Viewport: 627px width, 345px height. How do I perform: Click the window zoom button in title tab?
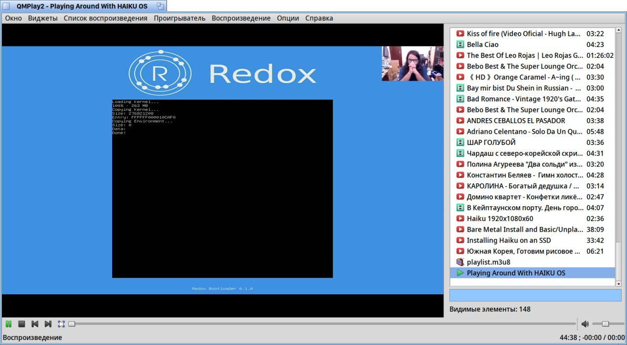(x=160, y=6)
